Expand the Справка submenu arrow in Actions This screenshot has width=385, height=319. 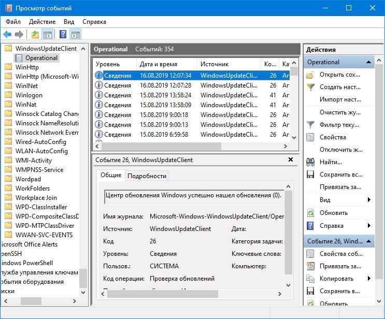coord(369,225)
